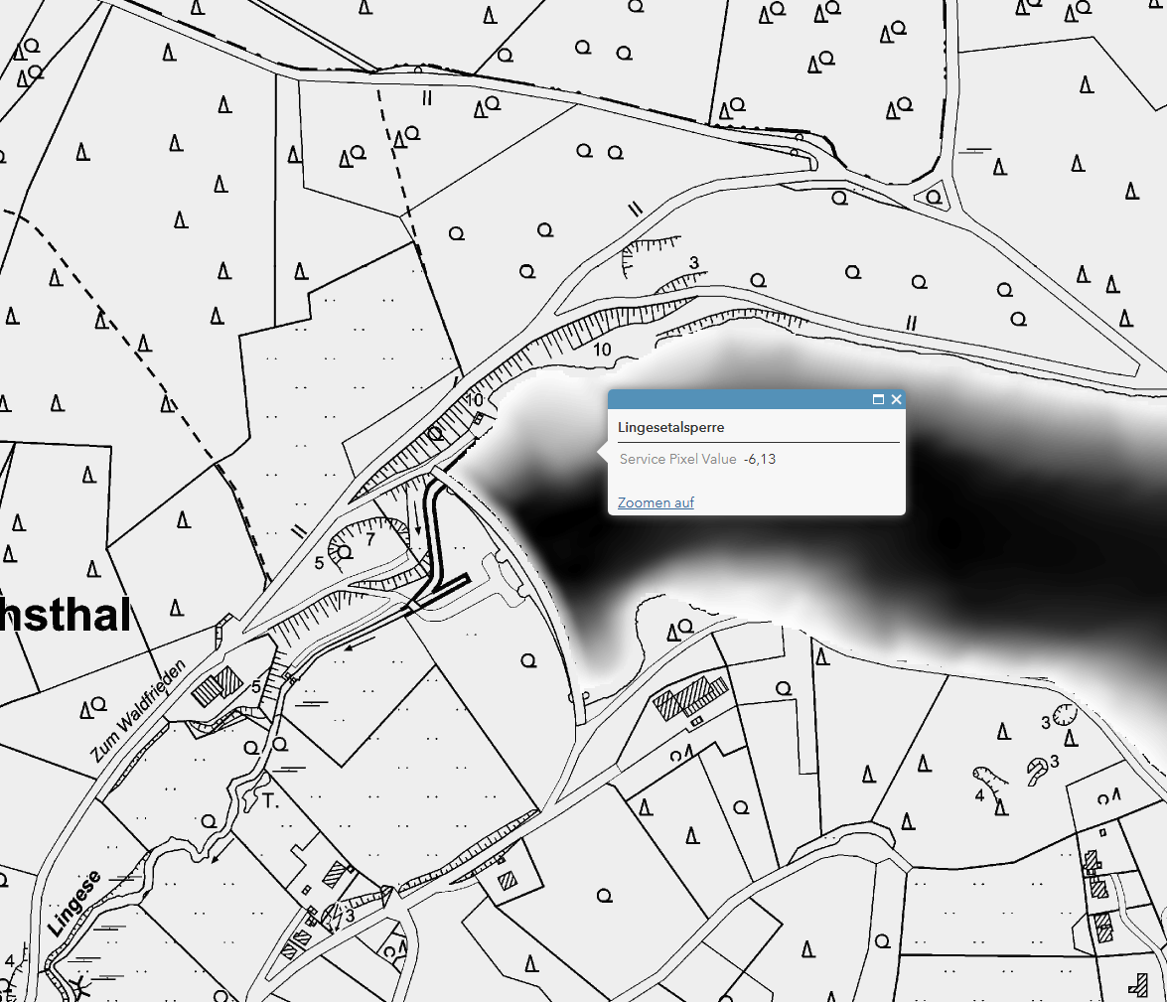This screenshot has height=1002, width=1167.
Task: Click the Lingesetalsperre popup title
Action: tap(670, 427)
